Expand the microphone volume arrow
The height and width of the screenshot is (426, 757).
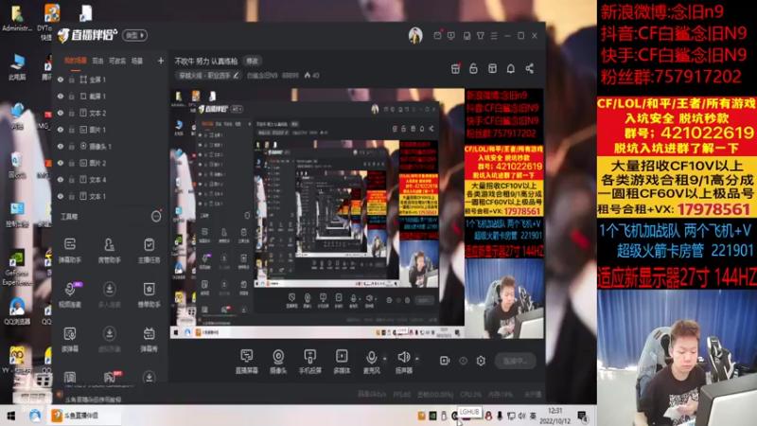point(385,359)
